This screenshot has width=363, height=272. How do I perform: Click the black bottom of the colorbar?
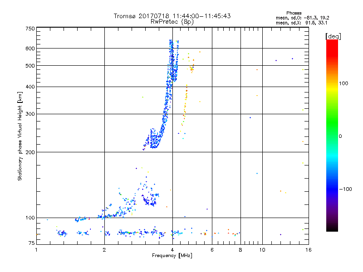(332, 228)
